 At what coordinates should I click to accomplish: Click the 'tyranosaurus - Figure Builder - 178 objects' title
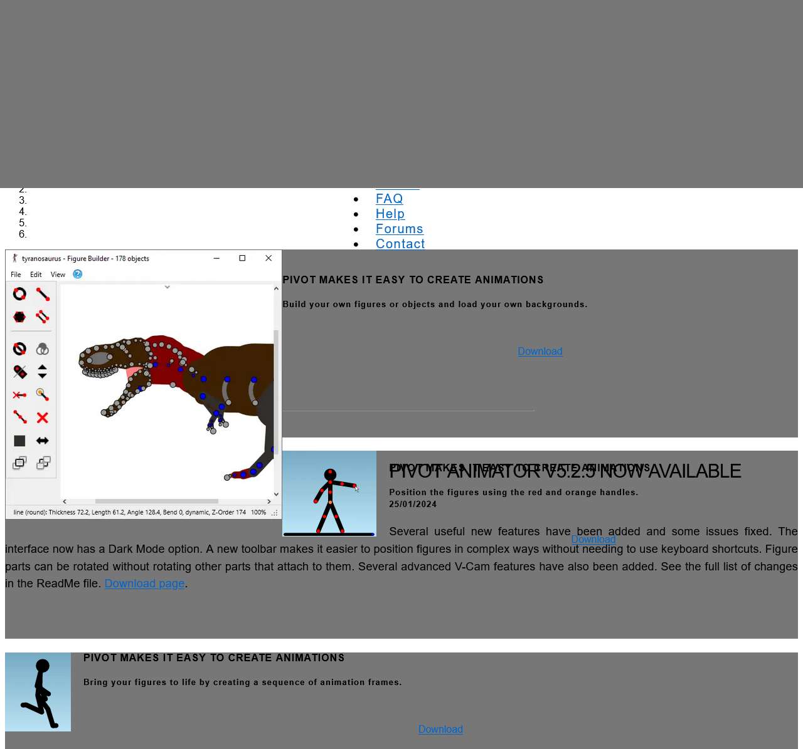85,258
